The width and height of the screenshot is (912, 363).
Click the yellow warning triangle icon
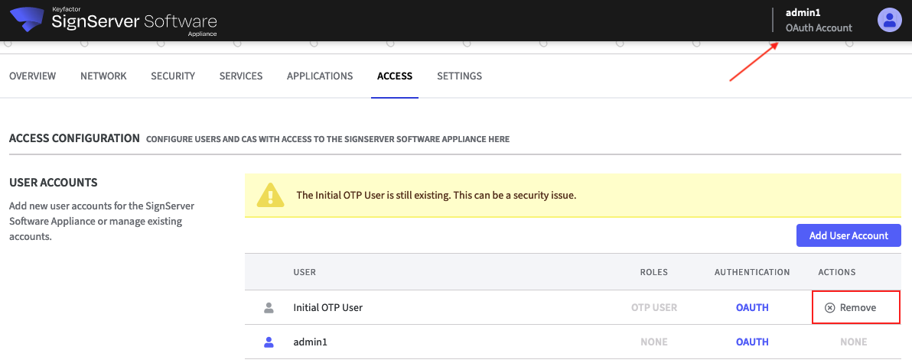pos(270,195)
